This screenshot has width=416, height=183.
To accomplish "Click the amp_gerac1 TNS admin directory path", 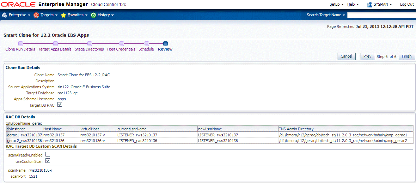I will (x=343, y=135).
